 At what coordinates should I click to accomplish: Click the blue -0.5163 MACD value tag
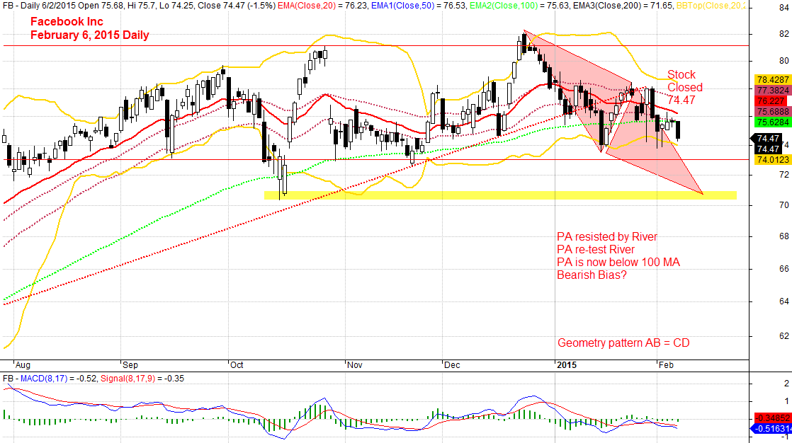click(x=773, y=428)
